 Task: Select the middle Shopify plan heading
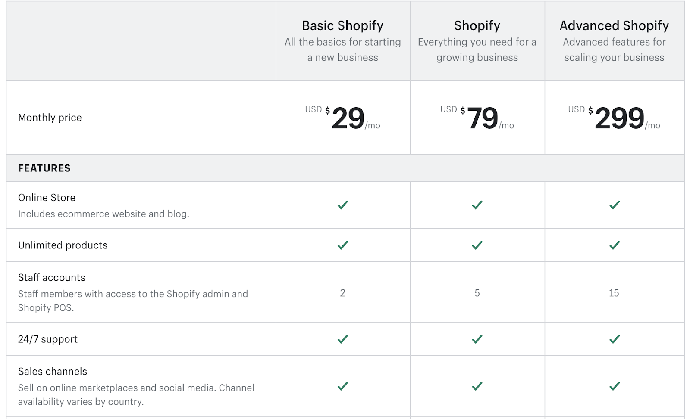477,25
